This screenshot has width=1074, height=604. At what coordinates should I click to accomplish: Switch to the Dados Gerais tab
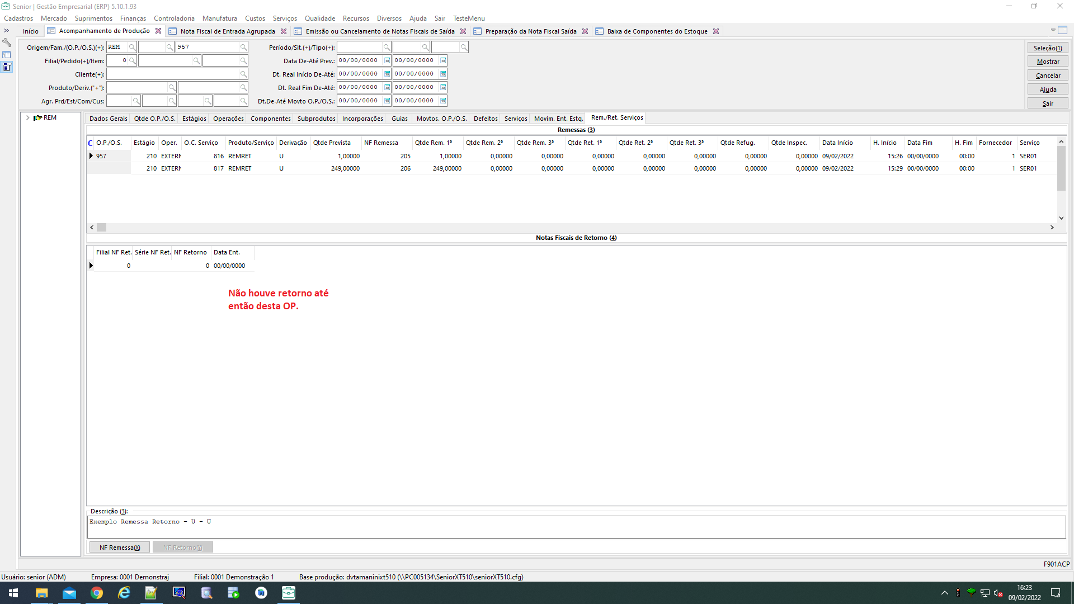[x=108, y=119]
